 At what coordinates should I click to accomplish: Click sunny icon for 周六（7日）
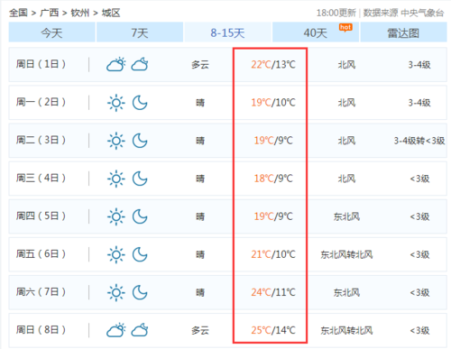click(116, 293)
